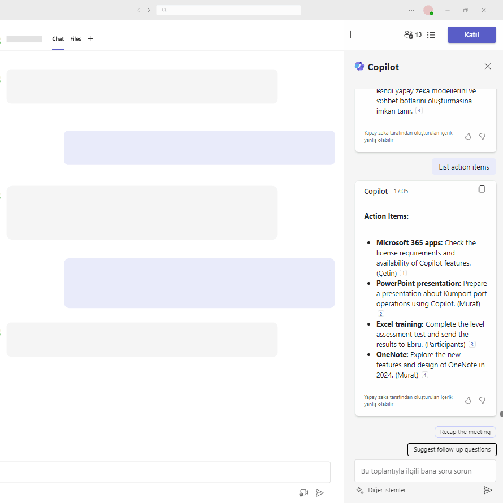Viewport: 503px width, 503px height.
Task: Focus the Copilot question input field
Action: 425,471
